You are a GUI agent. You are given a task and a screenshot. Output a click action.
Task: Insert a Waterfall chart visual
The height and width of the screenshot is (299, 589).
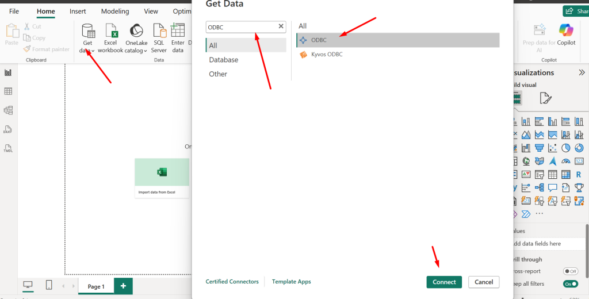(x=526, y=148)
